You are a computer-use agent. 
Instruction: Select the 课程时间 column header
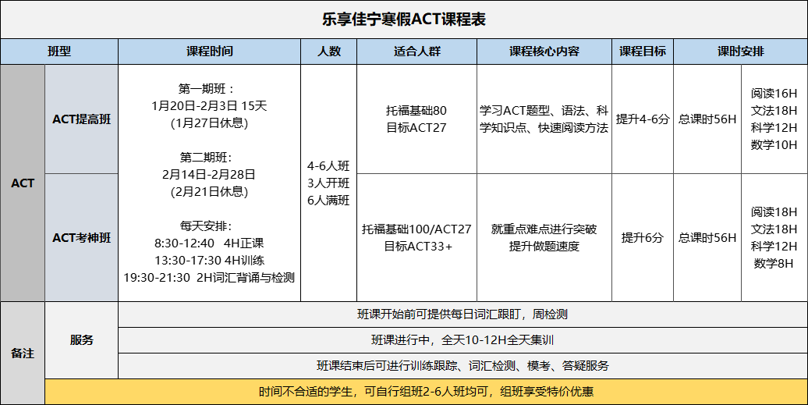point(209,52)
